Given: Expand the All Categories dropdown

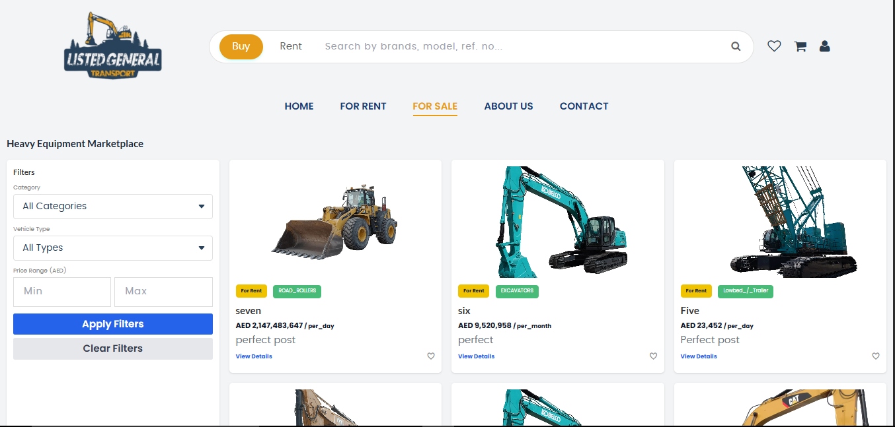Looking at the screenshot, I should [x=113, y=207].
